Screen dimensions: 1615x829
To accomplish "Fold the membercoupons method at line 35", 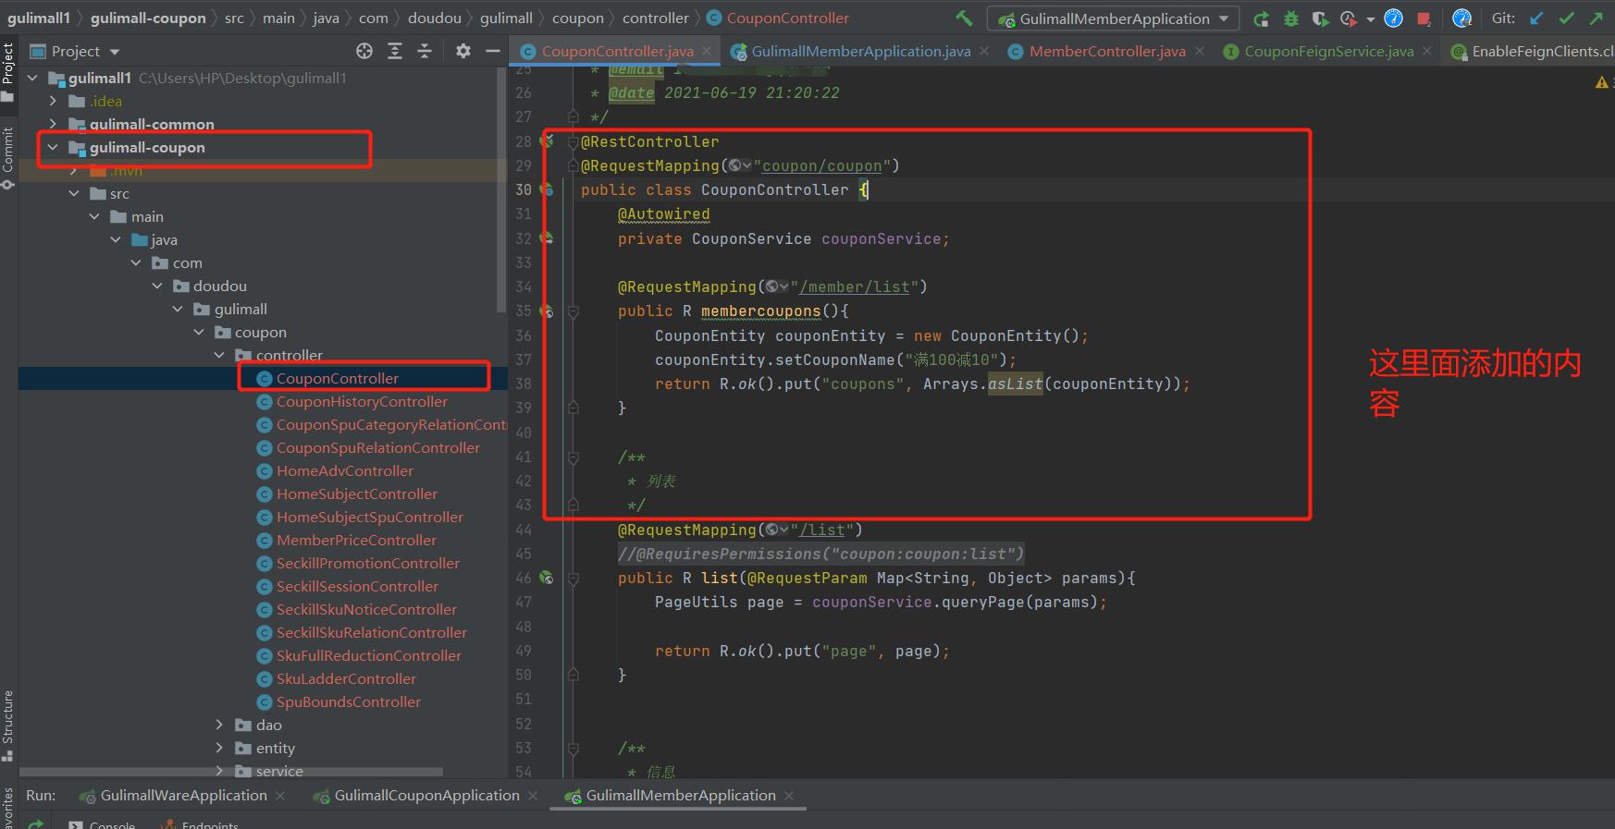I will (x=573, y=311).
